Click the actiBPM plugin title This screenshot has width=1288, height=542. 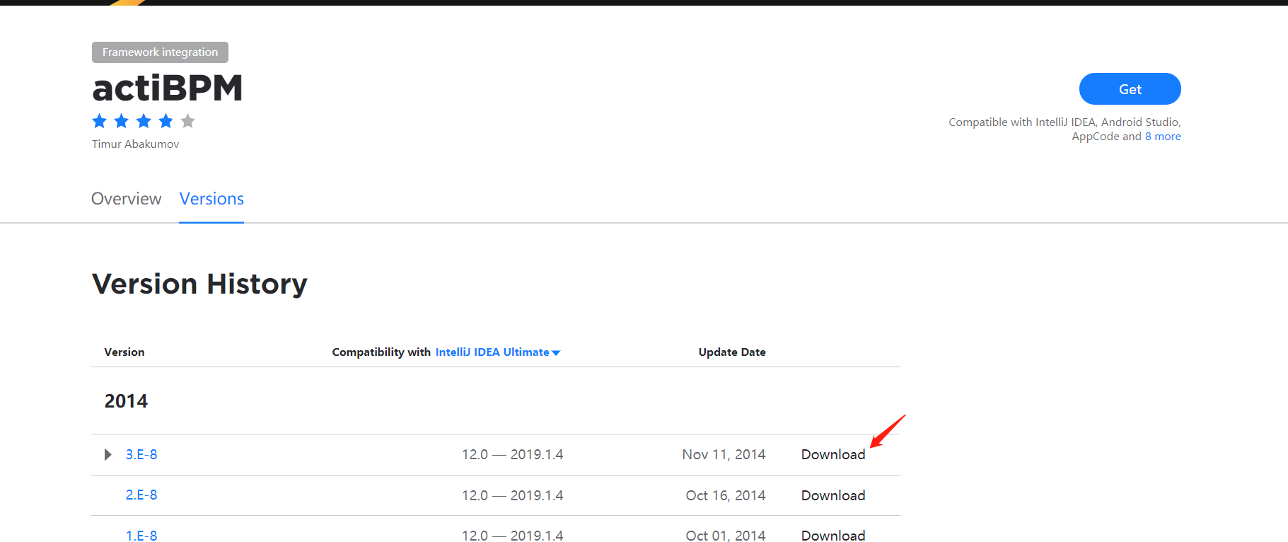point(168,88)
